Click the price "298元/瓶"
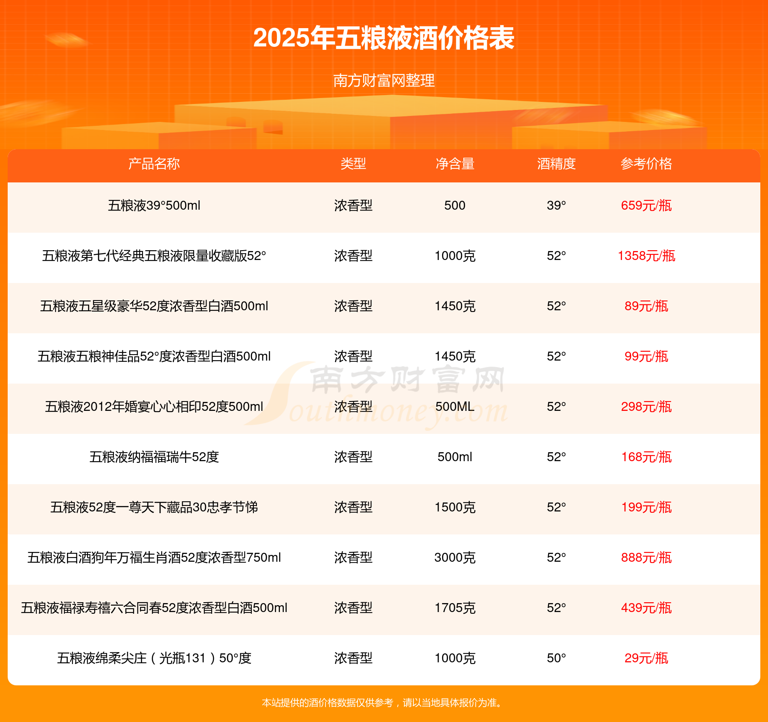The image size is (768, 722). (x=646, y=407)
